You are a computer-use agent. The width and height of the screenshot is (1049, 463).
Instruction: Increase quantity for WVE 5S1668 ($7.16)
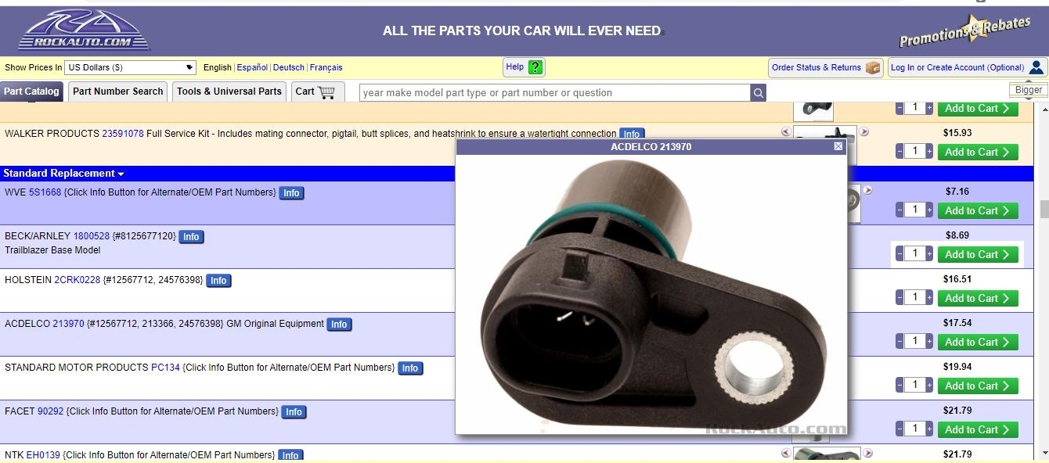(929, 210)
